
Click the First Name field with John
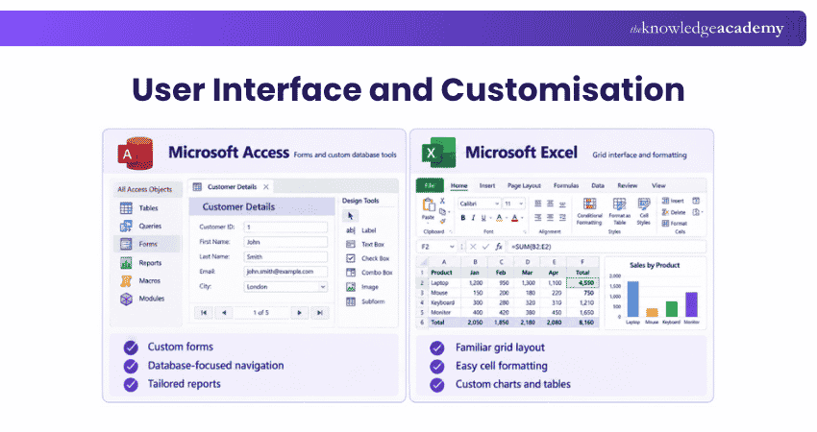(x=285, y=242)
